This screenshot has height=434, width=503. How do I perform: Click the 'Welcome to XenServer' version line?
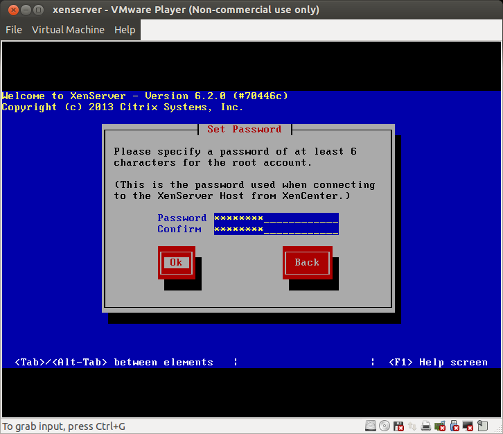click(x=145, y=96)
